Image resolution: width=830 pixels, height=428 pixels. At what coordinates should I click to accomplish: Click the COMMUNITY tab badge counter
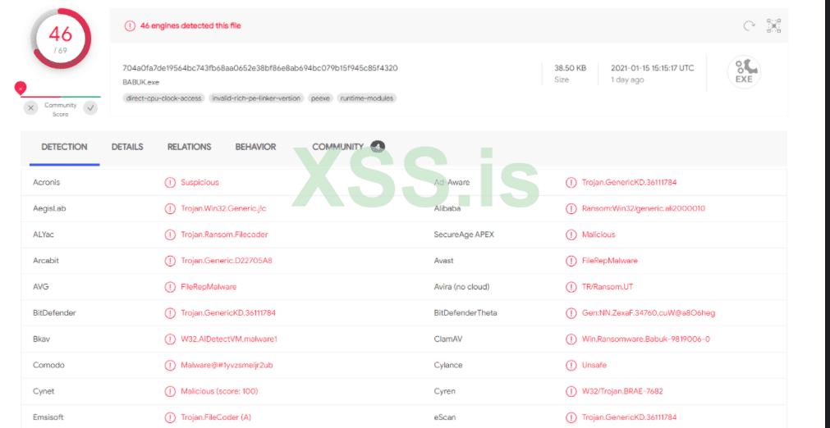[x=378, y=147]
